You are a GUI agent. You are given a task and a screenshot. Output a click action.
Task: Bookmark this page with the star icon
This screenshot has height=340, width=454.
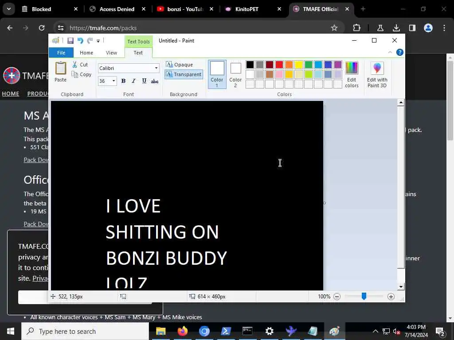coord(334,28)
